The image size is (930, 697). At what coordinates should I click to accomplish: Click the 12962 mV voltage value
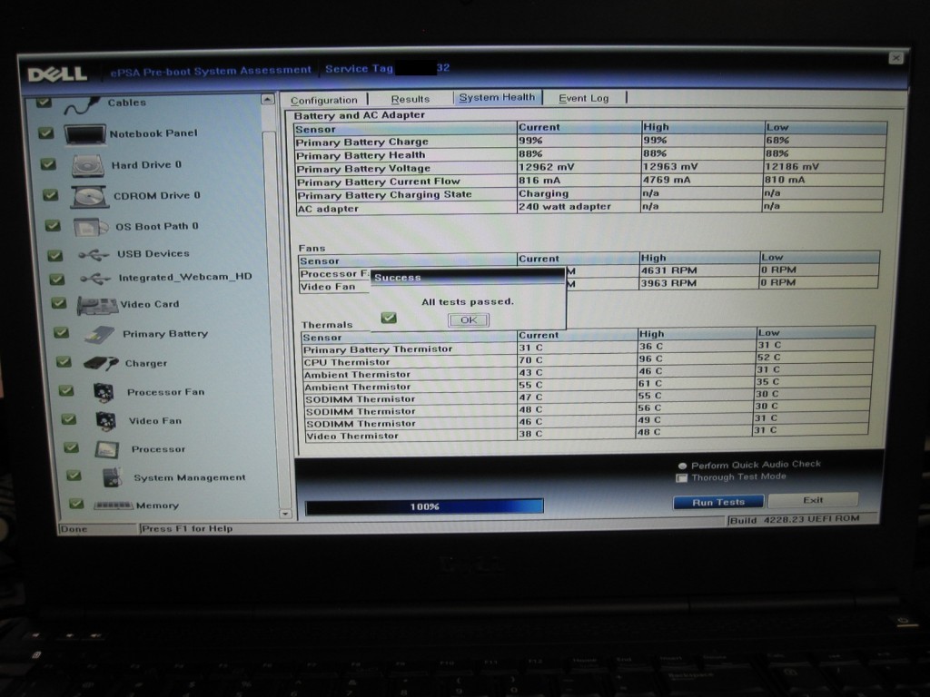click(x=546, y=168)
